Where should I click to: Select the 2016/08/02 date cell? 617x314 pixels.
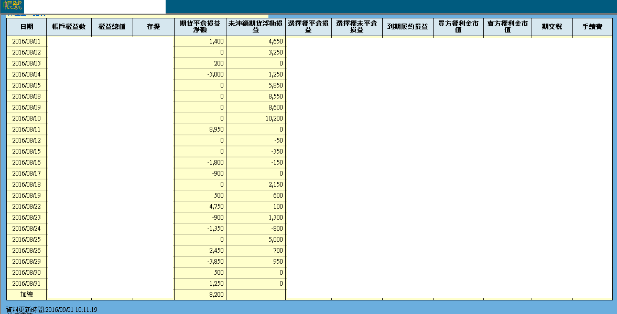tap(27, 52)
